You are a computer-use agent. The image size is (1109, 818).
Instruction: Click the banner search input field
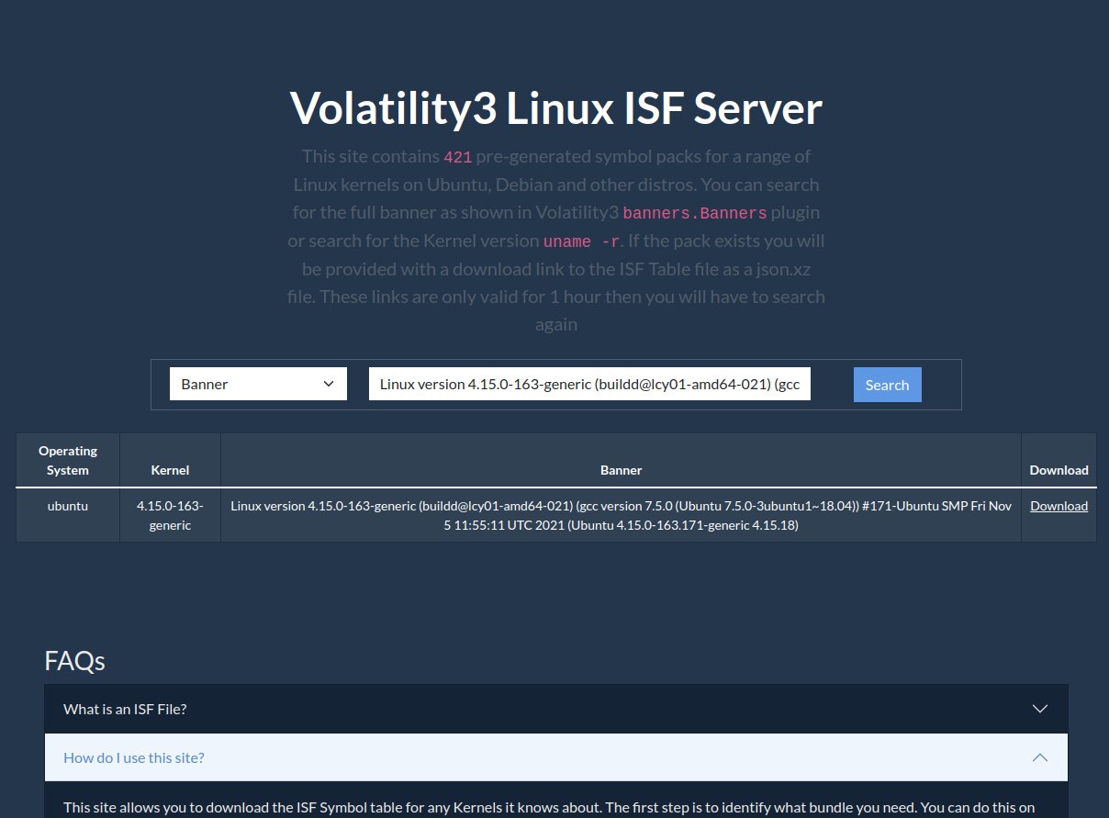coord(589,384)
